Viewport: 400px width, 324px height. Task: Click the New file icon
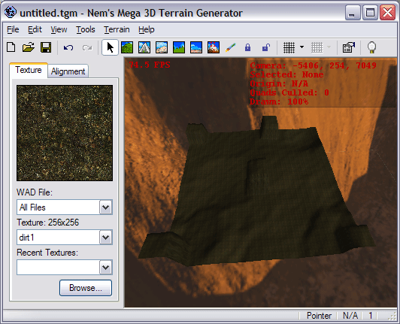11,47
